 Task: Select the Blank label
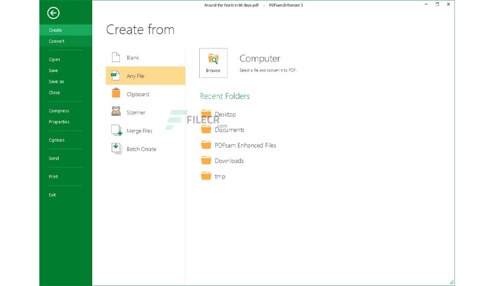pos(133,58)
